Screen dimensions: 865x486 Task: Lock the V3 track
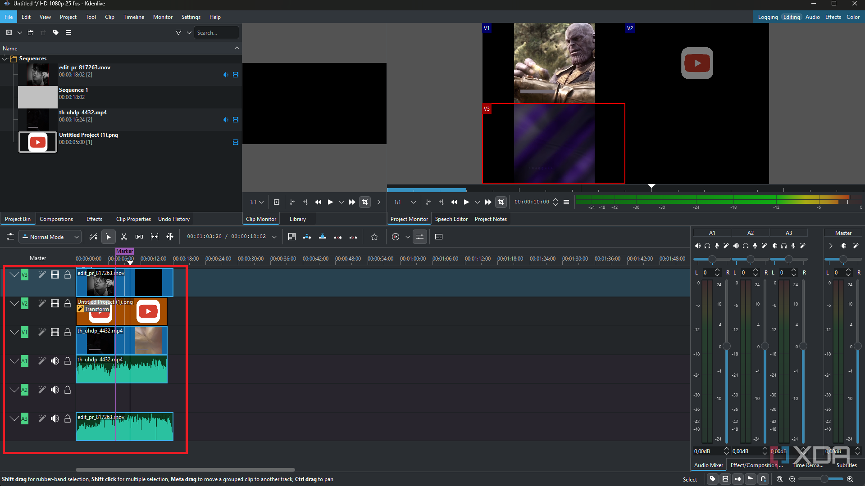point(68,274)
